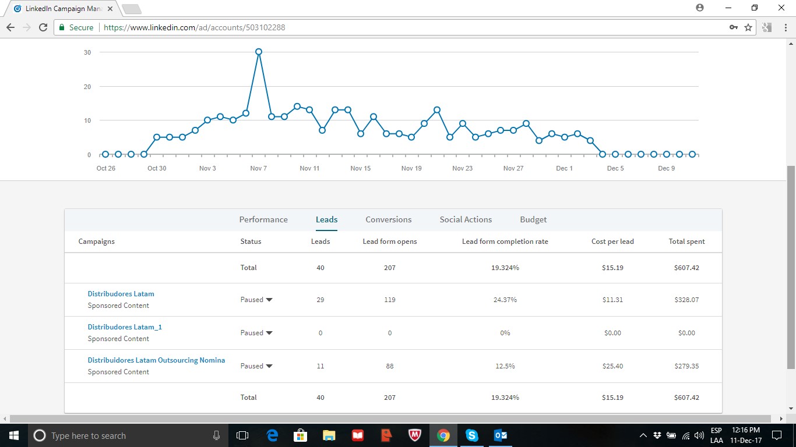The height and width of the screenshot is (447, 796).
Task: Click the 24.37% completion rate value
Action: [505, 300]
